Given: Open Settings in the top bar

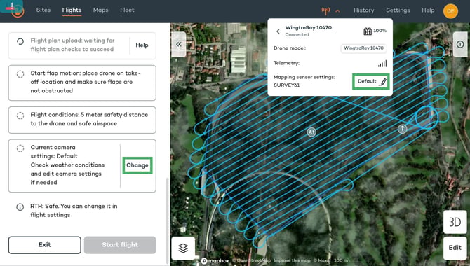Looking at the screenshot, I should pyautogui.click(x=398, y=10).
